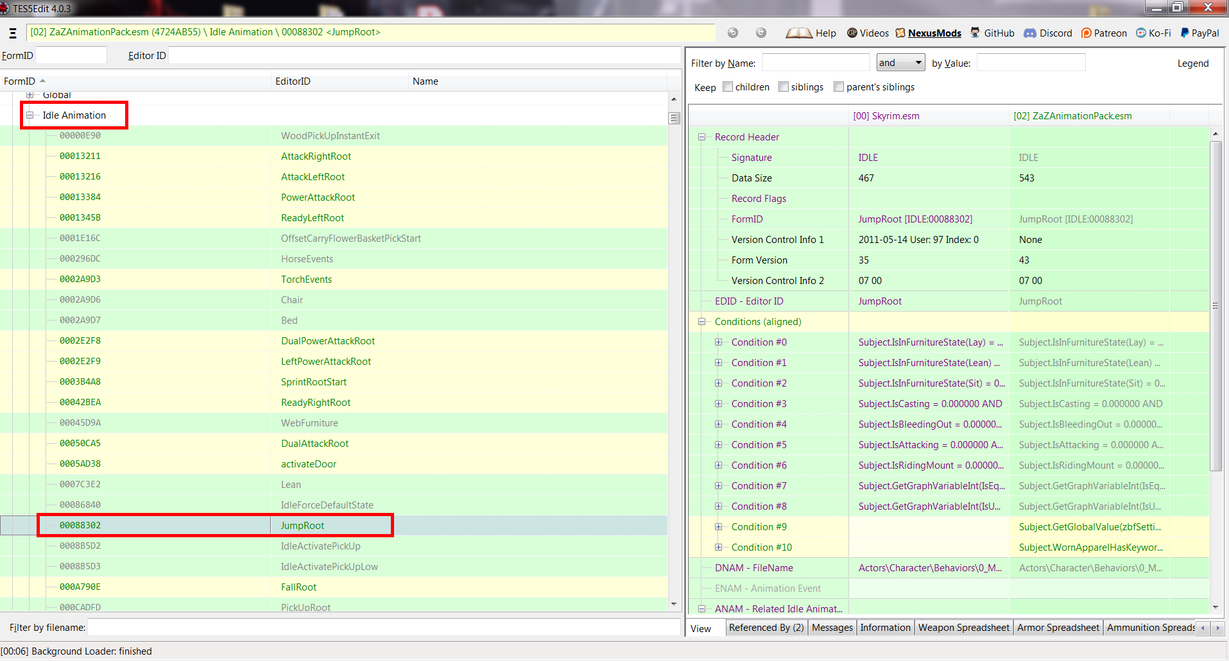Enable Keep siblings checkbox

pyautogui.click(x=784, y=87)
